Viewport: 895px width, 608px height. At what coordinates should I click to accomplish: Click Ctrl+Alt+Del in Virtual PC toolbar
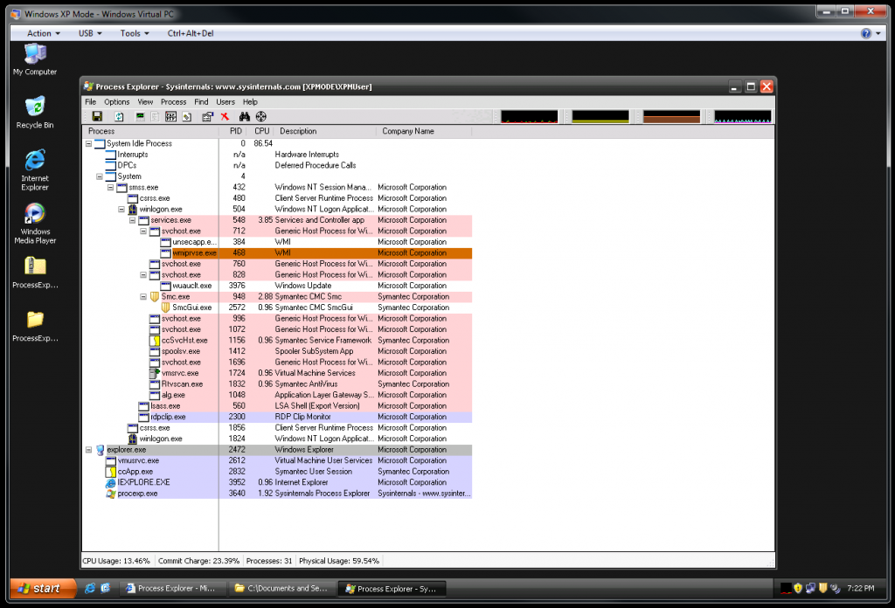pyautogui.click(x=191, y=33)
